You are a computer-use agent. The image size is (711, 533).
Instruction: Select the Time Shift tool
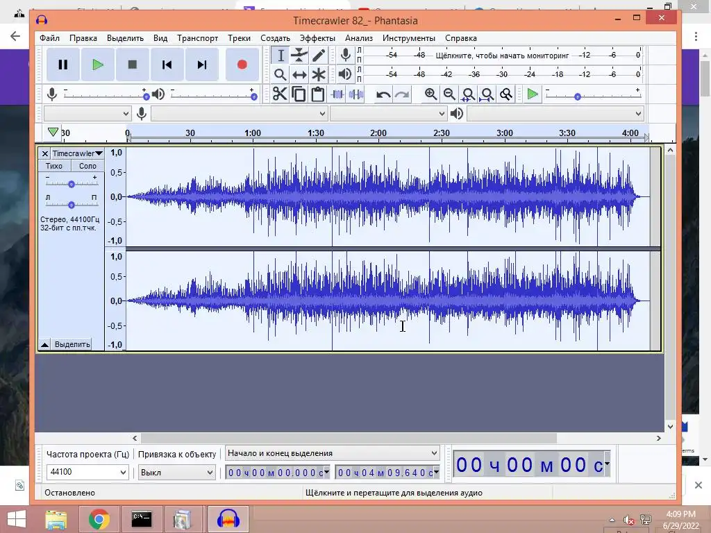(x=299, y=74)
